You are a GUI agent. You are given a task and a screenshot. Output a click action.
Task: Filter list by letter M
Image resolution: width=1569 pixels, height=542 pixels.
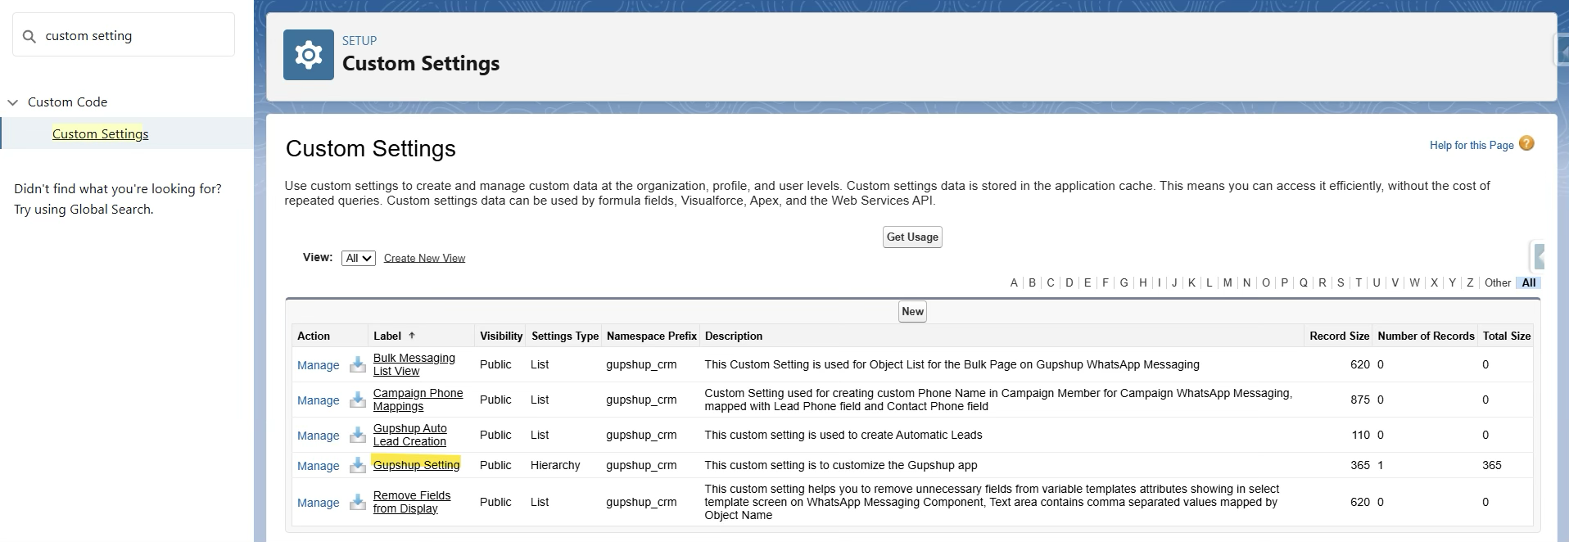tap(1227, 282)
